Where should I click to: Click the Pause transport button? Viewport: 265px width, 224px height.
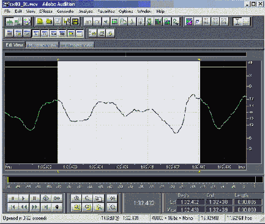coord(35,198)
